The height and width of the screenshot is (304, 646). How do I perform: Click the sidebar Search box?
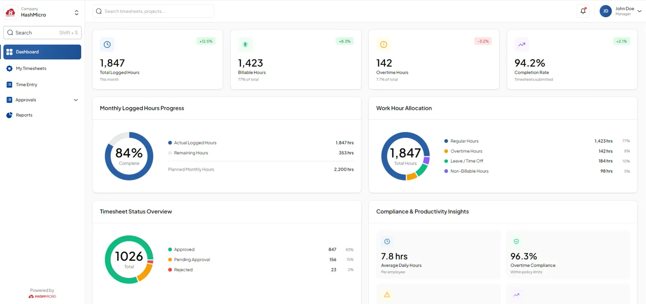42,33
